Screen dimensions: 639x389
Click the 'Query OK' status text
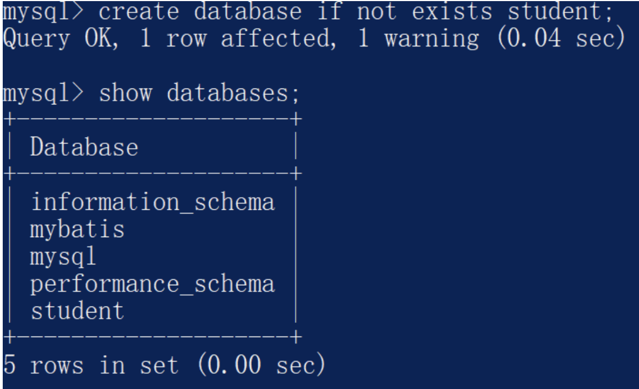(x=60, y=38)
